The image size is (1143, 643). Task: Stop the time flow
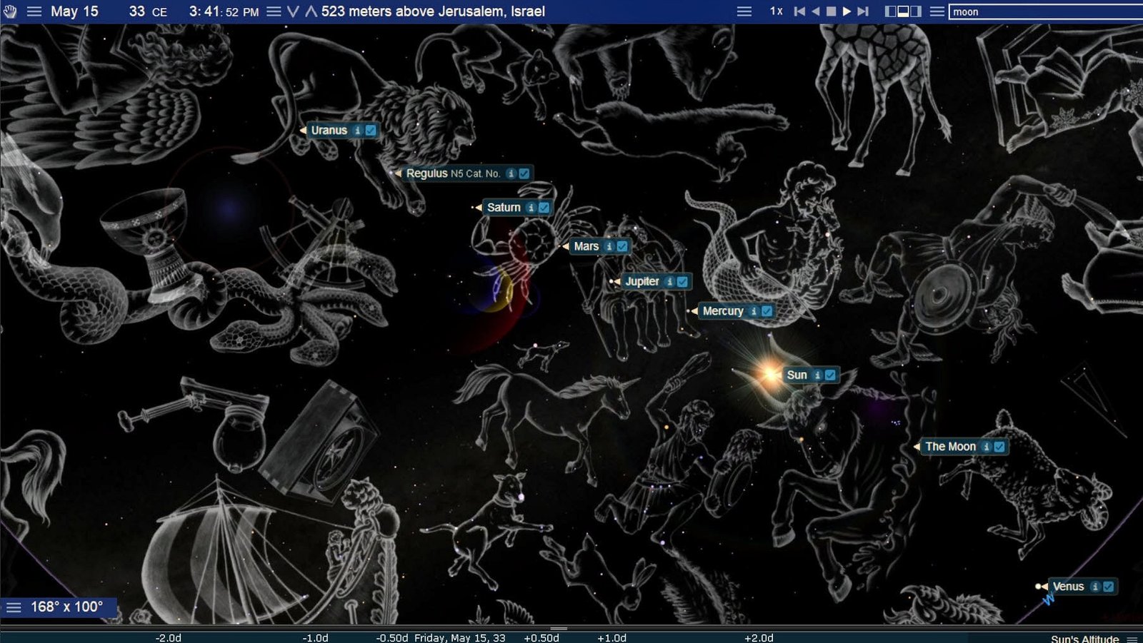point(831,11)
